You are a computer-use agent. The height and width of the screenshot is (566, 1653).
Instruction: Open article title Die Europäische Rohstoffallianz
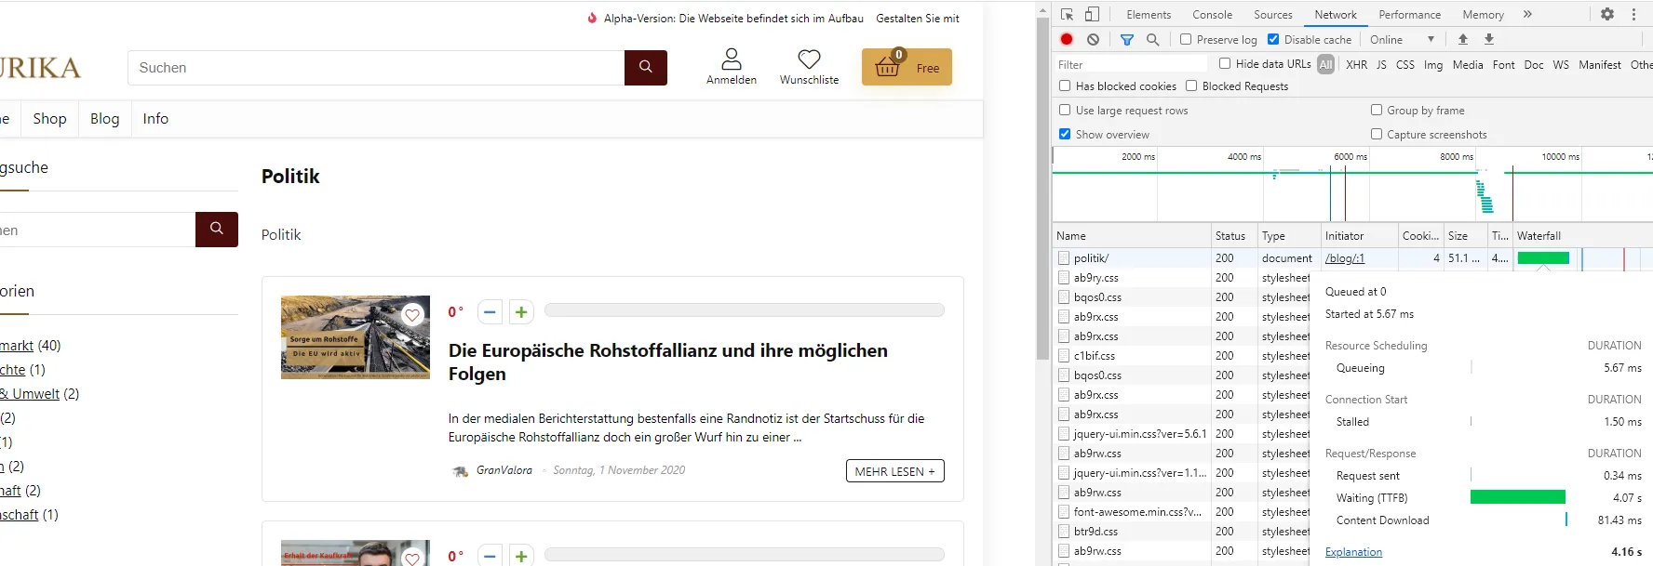tap(668, 362)
